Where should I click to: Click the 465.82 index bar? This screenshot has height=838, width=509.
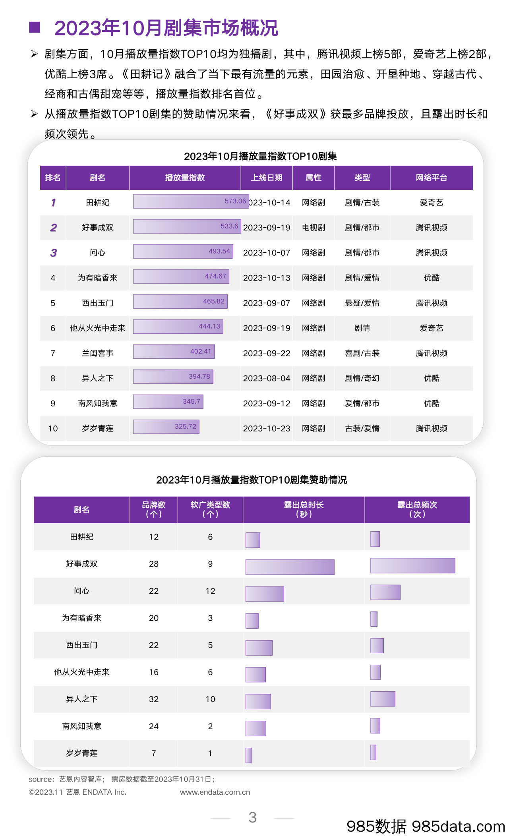tap(180, 302)
